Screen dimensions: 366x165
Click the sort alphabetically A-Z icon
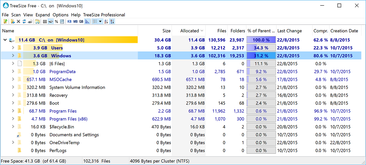106,21
